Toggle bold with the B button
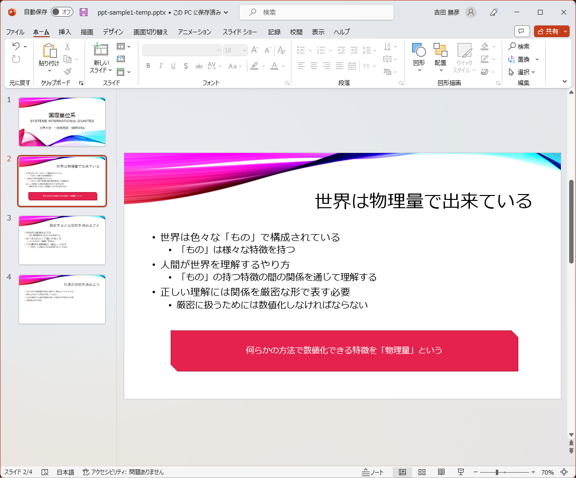Screen dimensions: 576x478 tap(148, 65)
